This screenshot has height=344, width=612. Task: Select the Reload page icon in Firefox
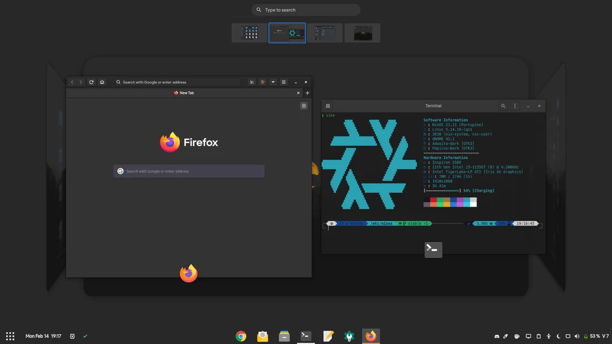pos(91,82)
